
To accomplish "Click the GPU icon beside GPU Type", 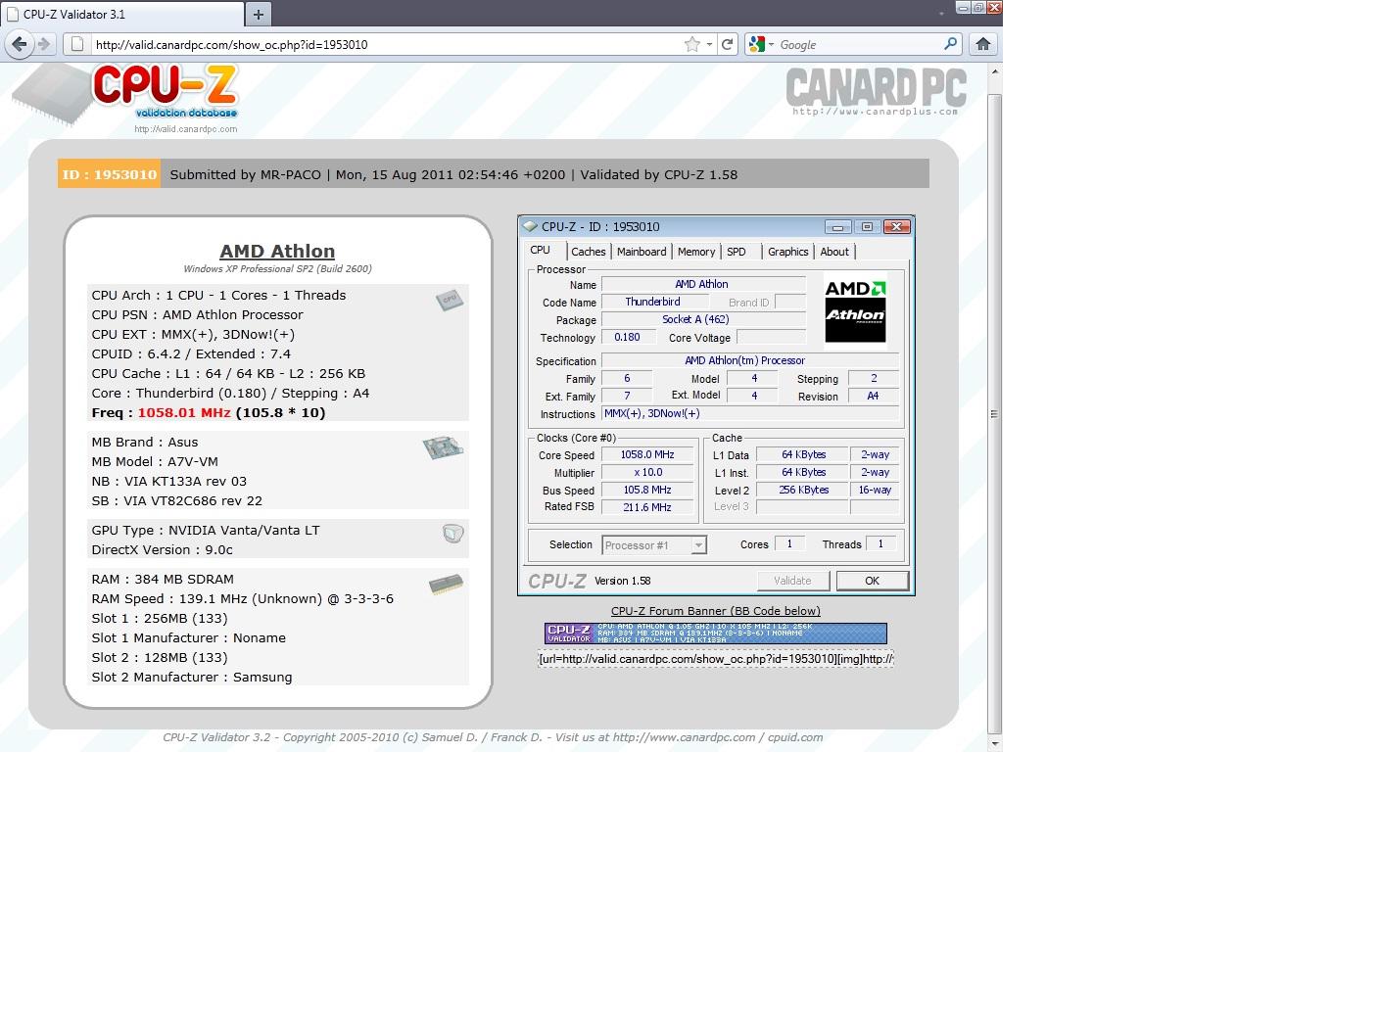I will [452, 534].
